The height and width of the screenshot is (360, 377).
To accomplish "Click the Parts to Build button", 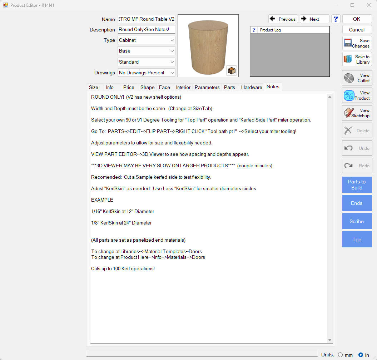I will (357, 185).
